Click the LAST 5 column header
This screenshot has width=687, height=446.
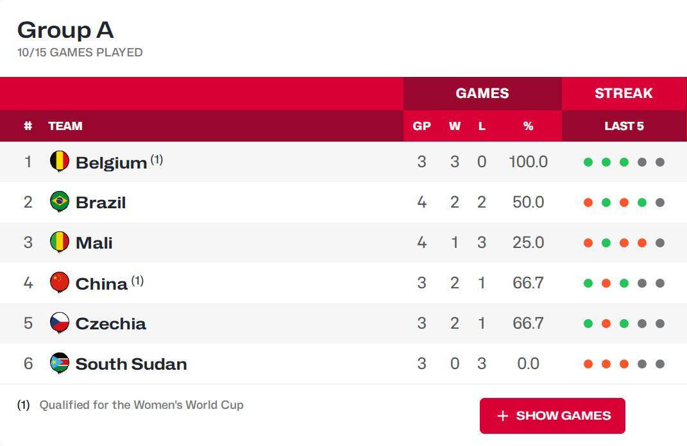click(623, 126)
